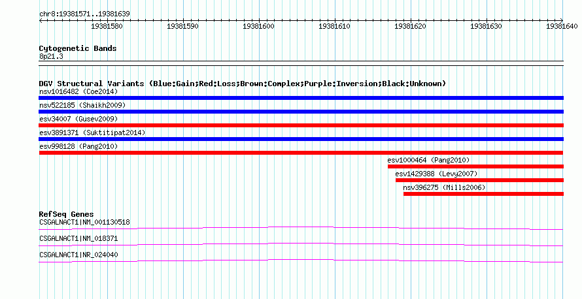This screenshot has height=299, width=582.
Task: Open transcript CSGALNACT1|NR_024040
Action: (x=78, y=255)
